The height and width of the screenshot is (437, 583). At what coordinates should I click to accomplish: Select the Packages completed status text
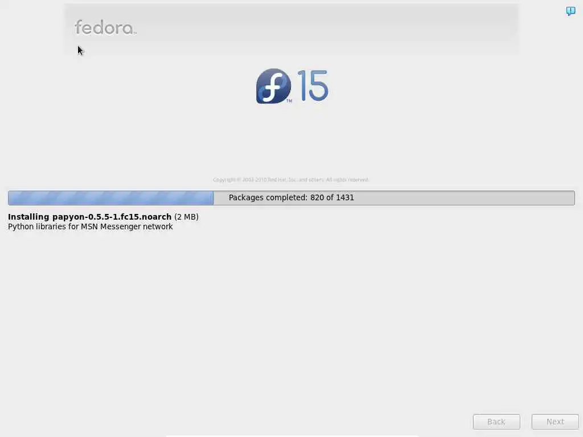[x=291, y=197]
